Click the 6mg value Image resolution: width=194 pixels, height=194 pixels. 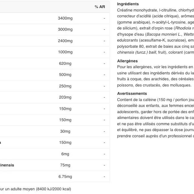point(65,154)
